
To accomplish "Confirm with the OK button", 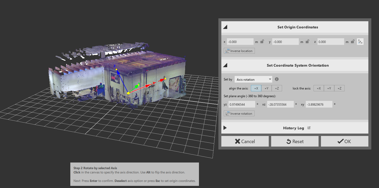I will (x=345, y=141).
